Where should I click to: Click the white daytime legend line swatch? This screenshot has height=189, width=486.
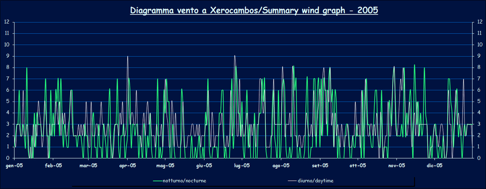(x=293, y=181)
